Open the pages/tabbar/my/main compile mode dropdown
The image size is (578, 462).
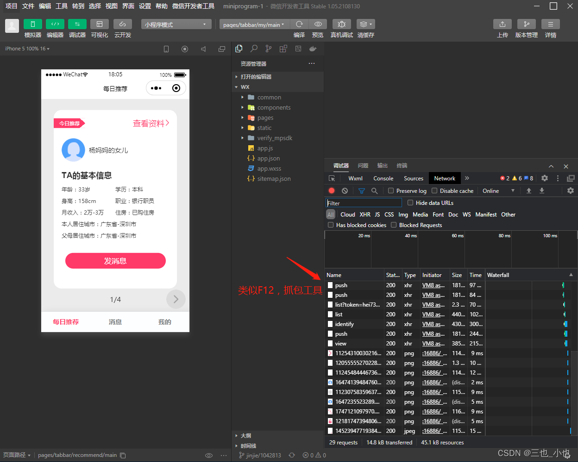coord(254,24)
